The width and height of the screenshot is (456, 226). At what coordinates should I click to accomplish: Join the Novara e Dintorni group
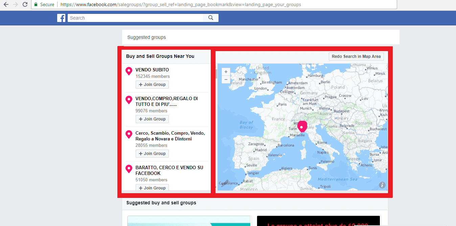[152, 154]
